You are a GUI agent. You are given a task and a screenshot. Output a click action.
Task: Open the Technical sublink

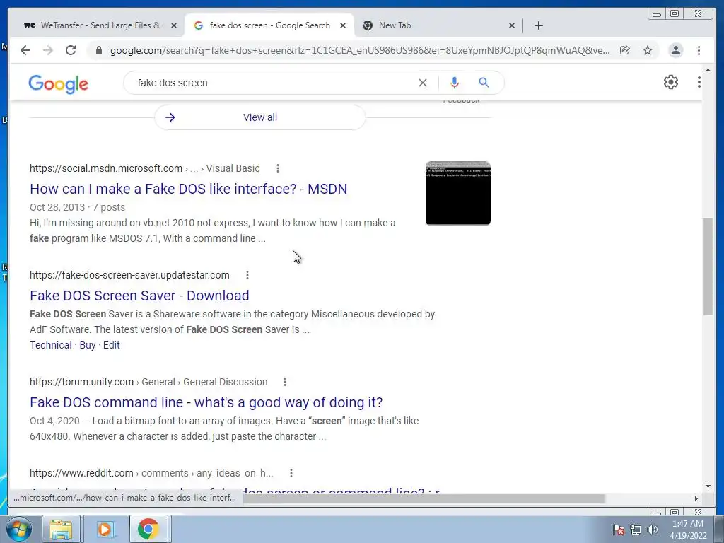[x=51, y=345]
